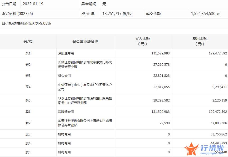Click stock name 永兴材料 (002756)
228x157 pixels.
point(17,14)
